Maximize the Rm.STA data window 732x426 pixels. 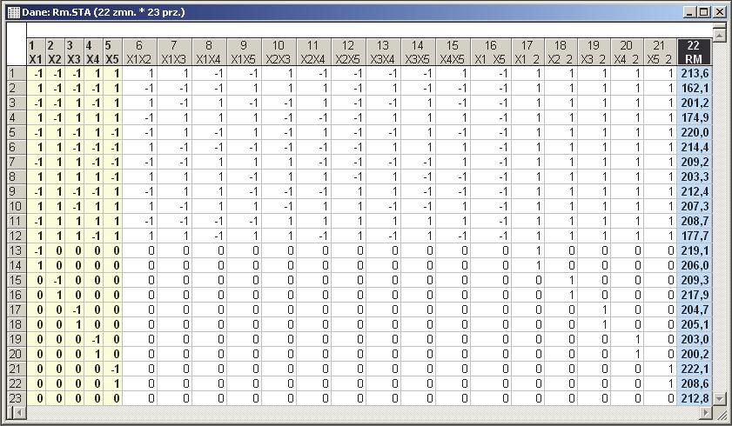(x=704, y=12)
